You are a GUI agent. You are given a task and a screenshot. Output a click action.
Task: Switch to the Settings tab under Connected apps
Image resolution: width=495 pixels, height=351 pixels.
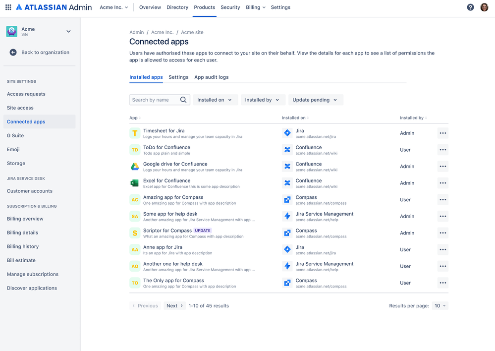(x=178, y=77)
